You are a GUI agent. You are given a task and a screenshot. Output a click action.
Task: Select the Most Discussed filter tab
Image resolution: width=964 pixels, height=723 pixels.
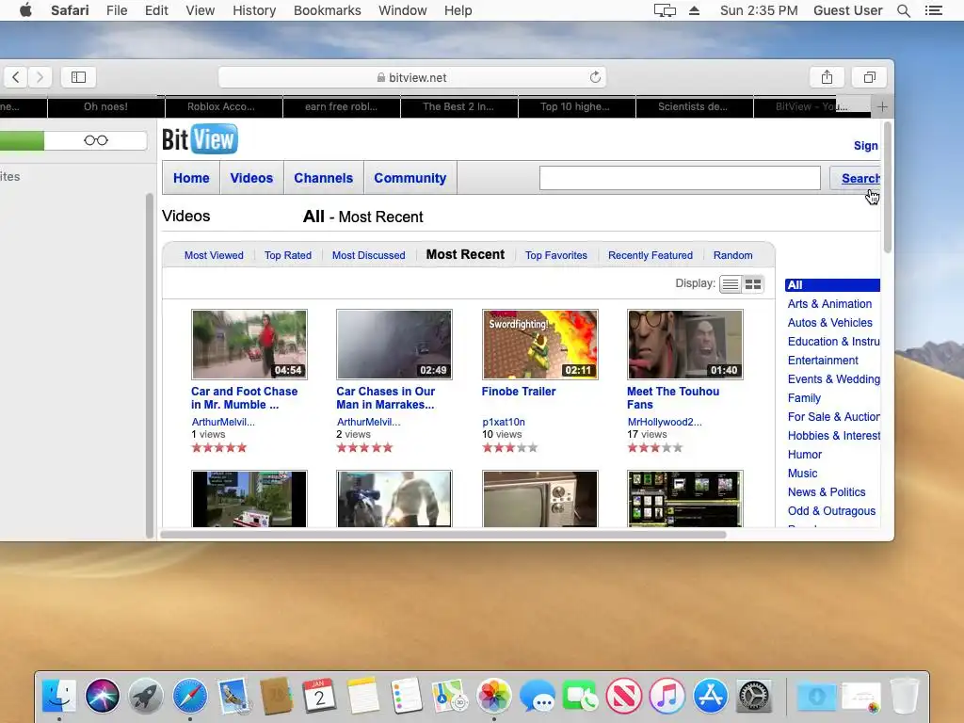click(368, 255)
